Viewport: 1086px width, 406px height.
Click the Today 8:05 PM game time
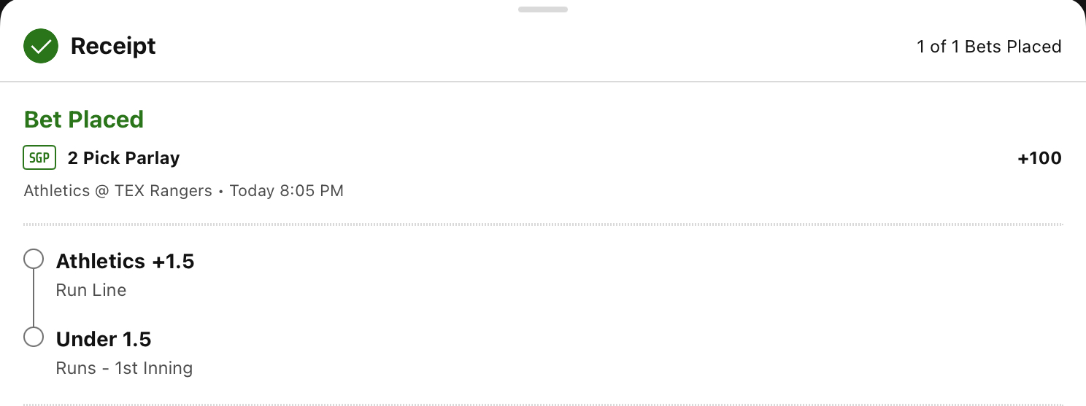(286, 191)
